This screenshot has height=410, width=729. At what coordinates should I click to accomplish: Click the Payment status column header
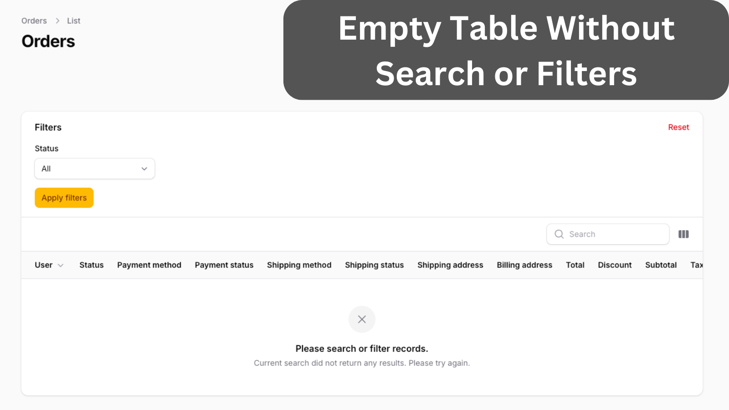[224, 265]
